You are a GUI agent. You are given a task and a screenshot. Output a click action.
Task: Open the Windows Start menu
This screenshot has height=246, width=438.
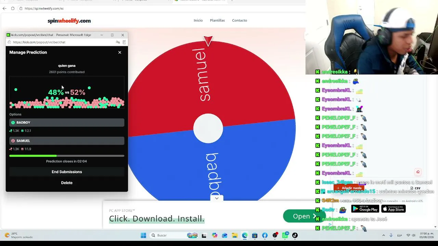click(143, 235)
